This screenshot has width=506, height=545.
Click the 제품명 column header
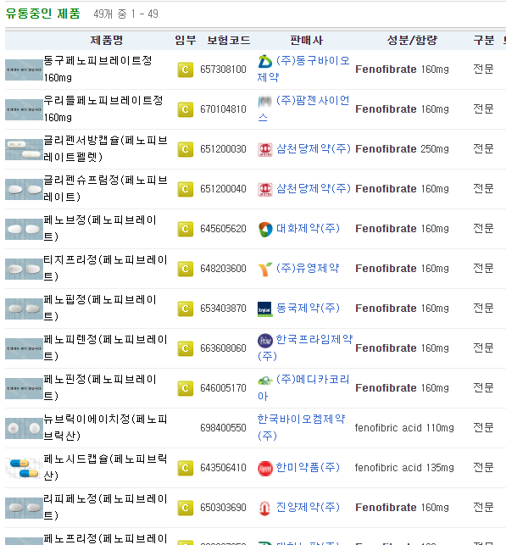coord(107,41)
